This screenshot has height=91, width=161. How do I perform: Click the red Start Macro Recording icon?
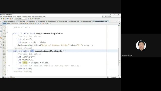click(x=43, y=24)
